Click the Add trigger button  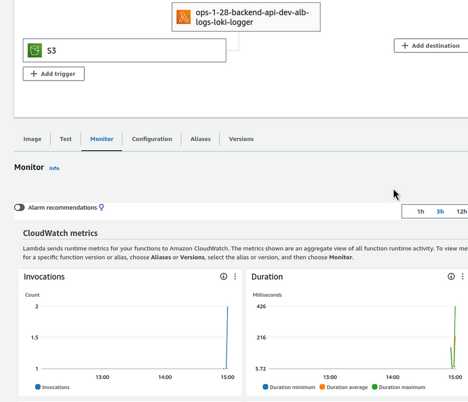53,74
